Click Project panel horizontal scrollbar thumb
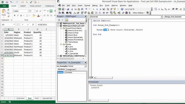185x104 pixels. (67, 58)
